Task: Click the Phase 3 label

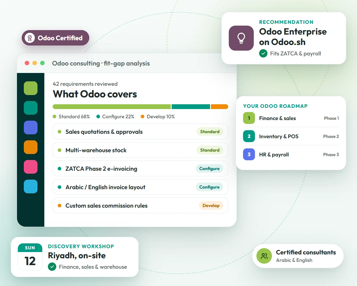Action: pyautogui.click(x=331, y=155)
